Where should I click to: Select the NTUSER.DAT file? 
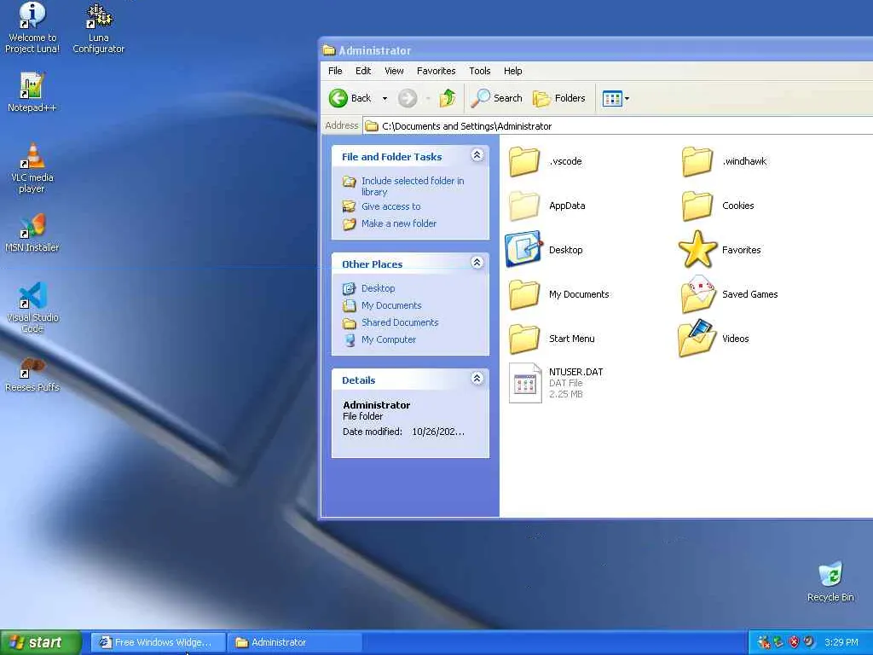pos(556,383)
